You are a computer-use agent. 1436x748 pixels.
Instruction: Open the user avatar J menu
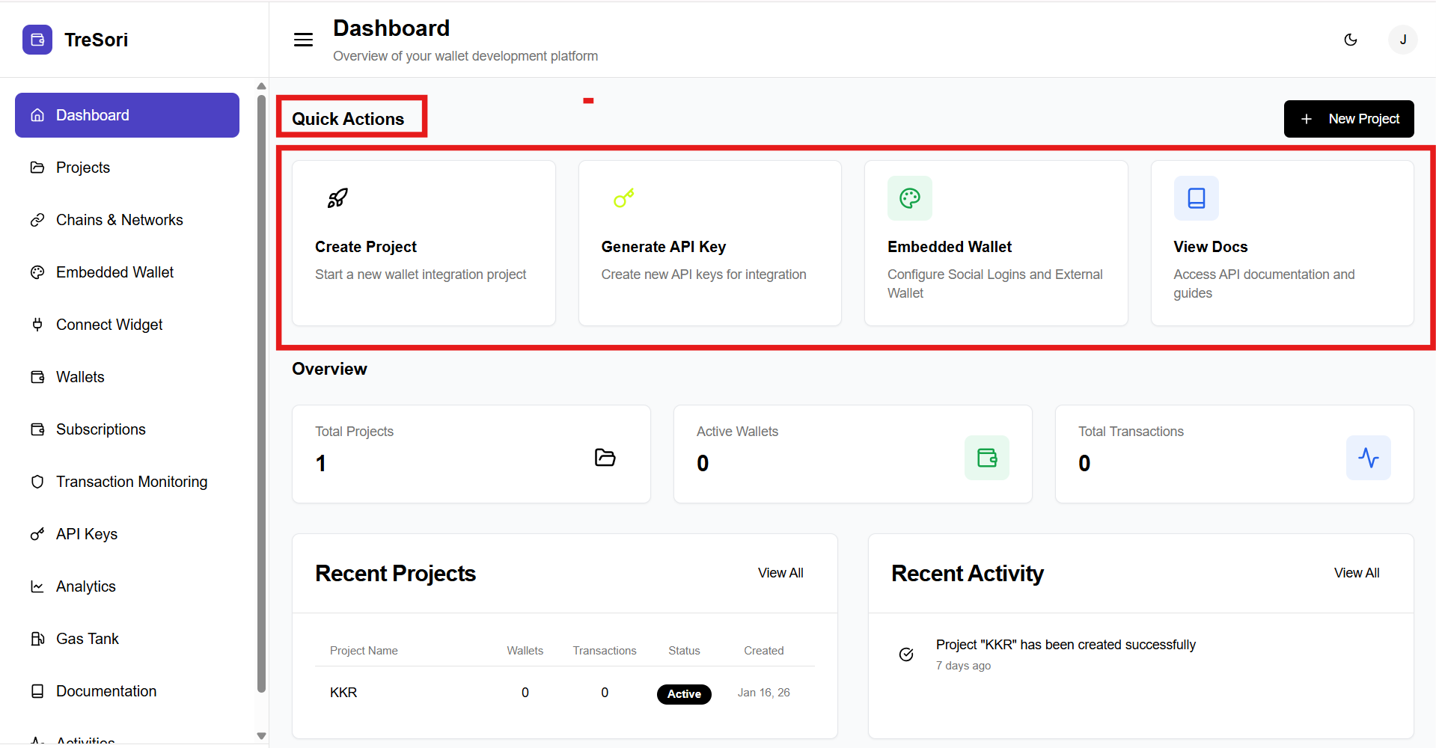pos(1402,40)
